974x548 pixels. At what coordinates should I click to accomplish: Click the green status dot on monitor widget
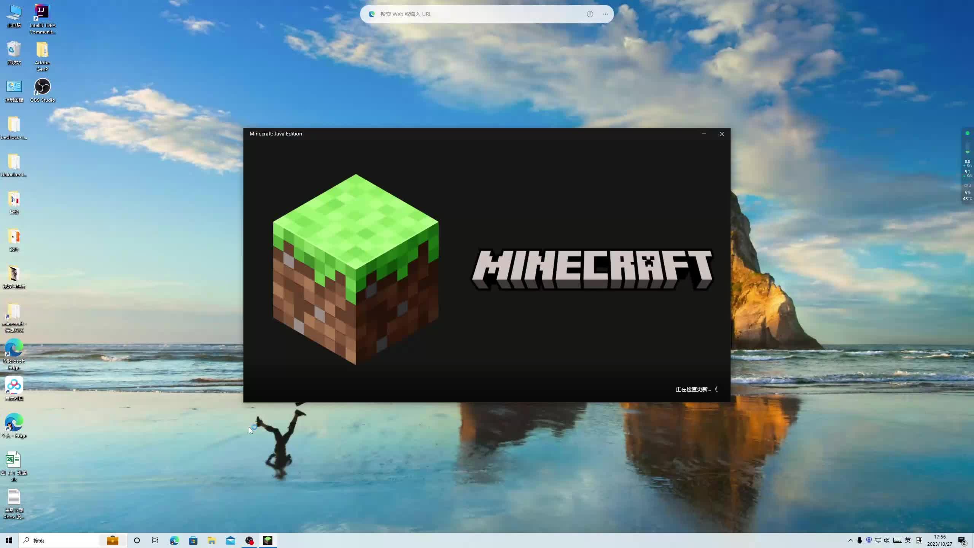tap(968, 133)
